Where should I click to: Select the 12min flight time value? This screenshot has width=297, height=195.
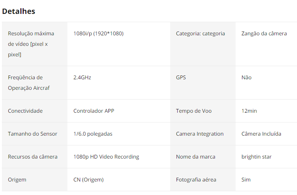point(249,111)
